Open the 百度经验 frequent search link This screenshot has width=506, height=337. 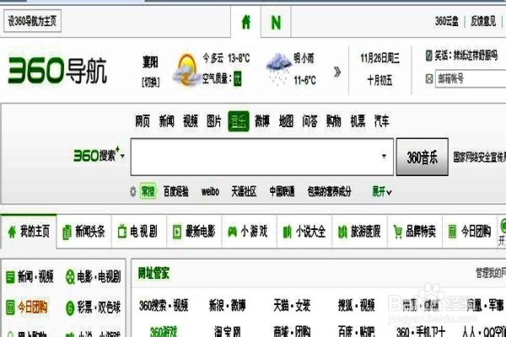[176, 192]
